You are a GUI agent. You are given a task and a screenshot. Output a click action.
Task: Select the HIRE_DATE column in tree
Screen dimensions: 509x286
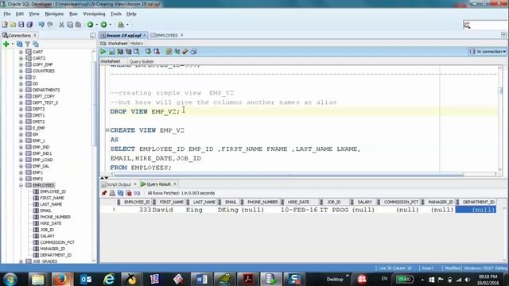click(51, 223)
